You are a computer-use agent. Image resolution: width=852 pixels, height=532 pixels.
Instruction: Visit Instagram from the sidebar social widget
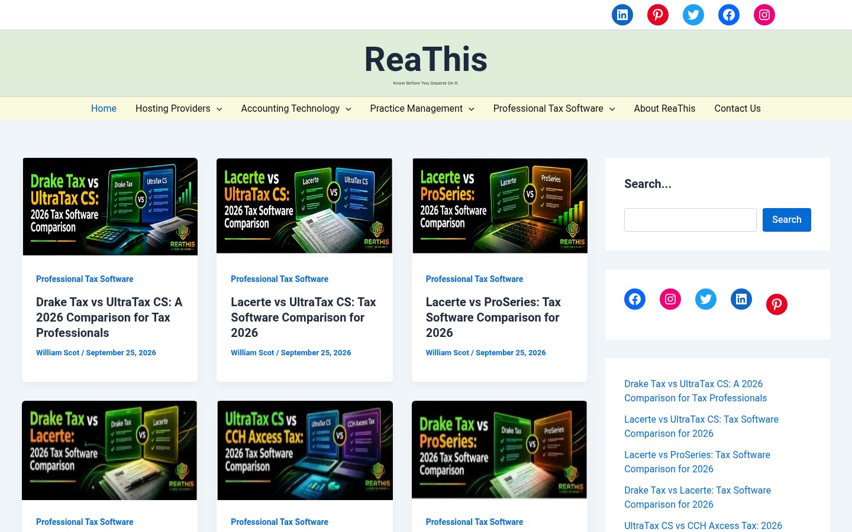click(x=670, y=299)
